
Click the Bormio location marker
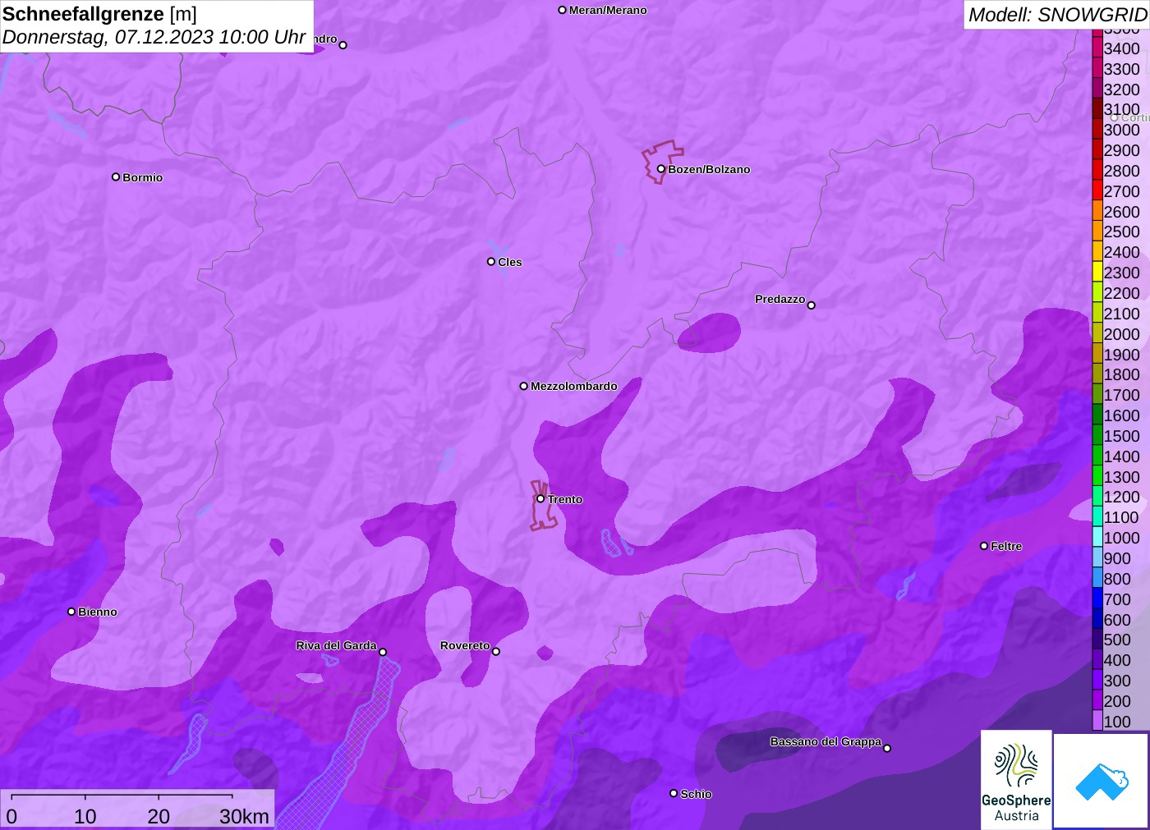[x=116, y=177]
